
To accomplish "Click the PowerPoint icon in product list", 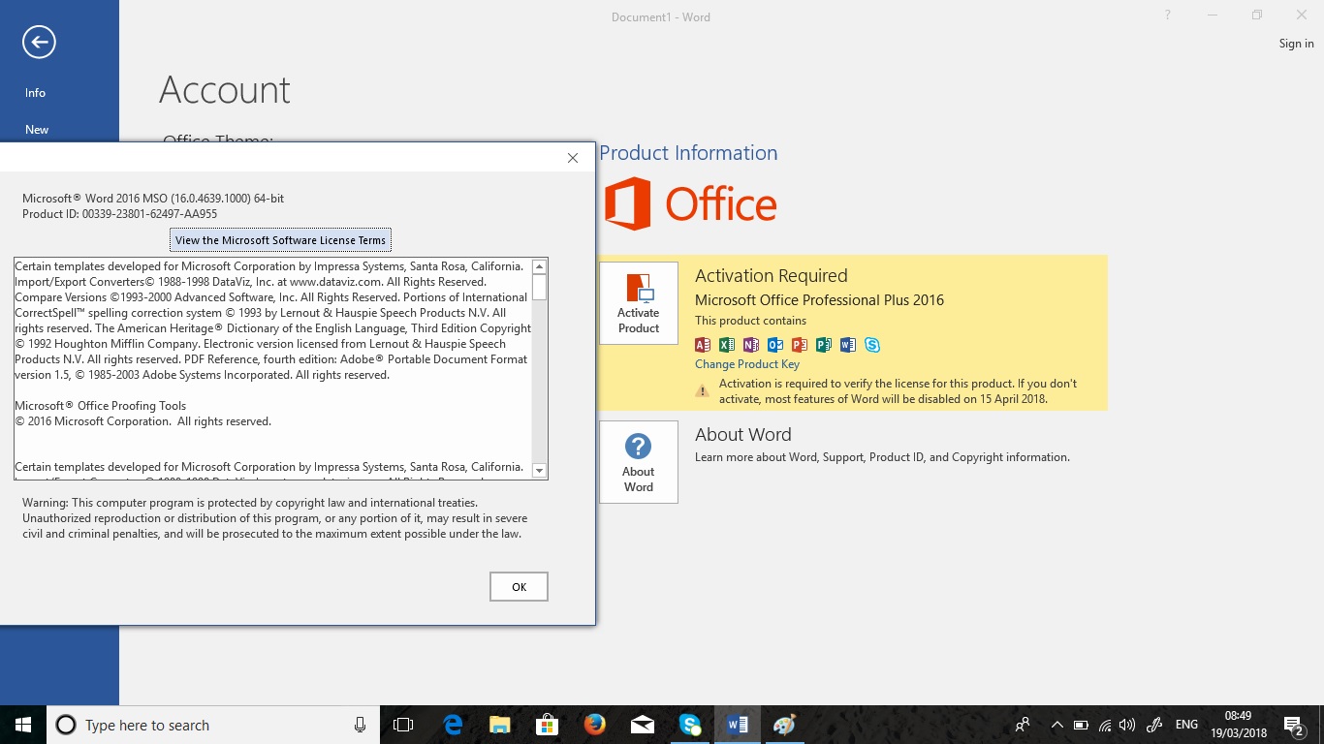I will (800, 345).
